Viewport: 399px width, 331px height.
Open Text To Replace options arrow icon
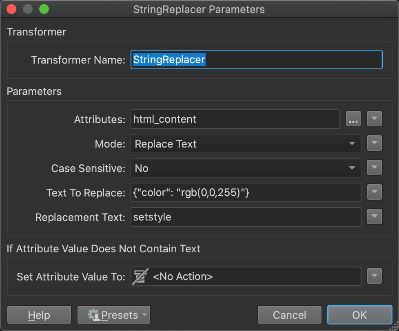[x=374, y=192]
